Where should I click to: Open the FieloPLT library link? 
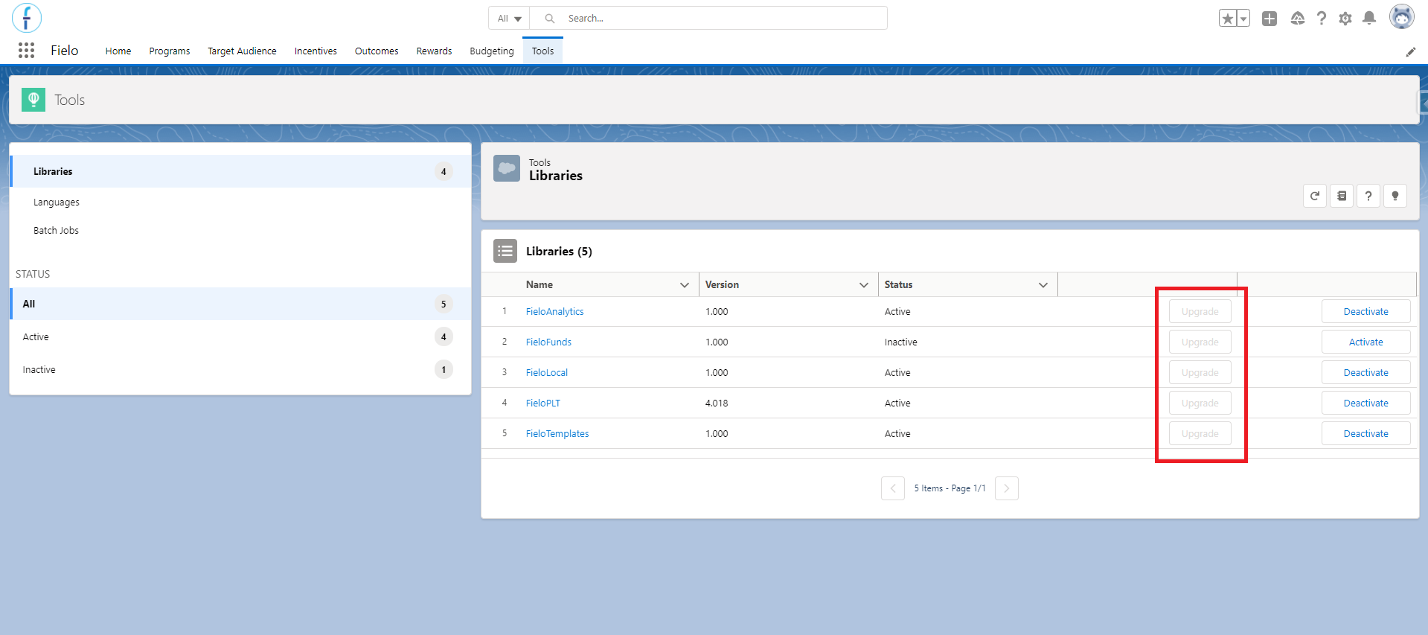click(x=543, y=403)
